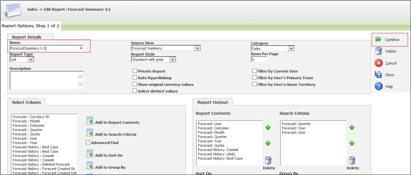Select Forecast : Month in column list
411x175 pixels.
(26, 121)
